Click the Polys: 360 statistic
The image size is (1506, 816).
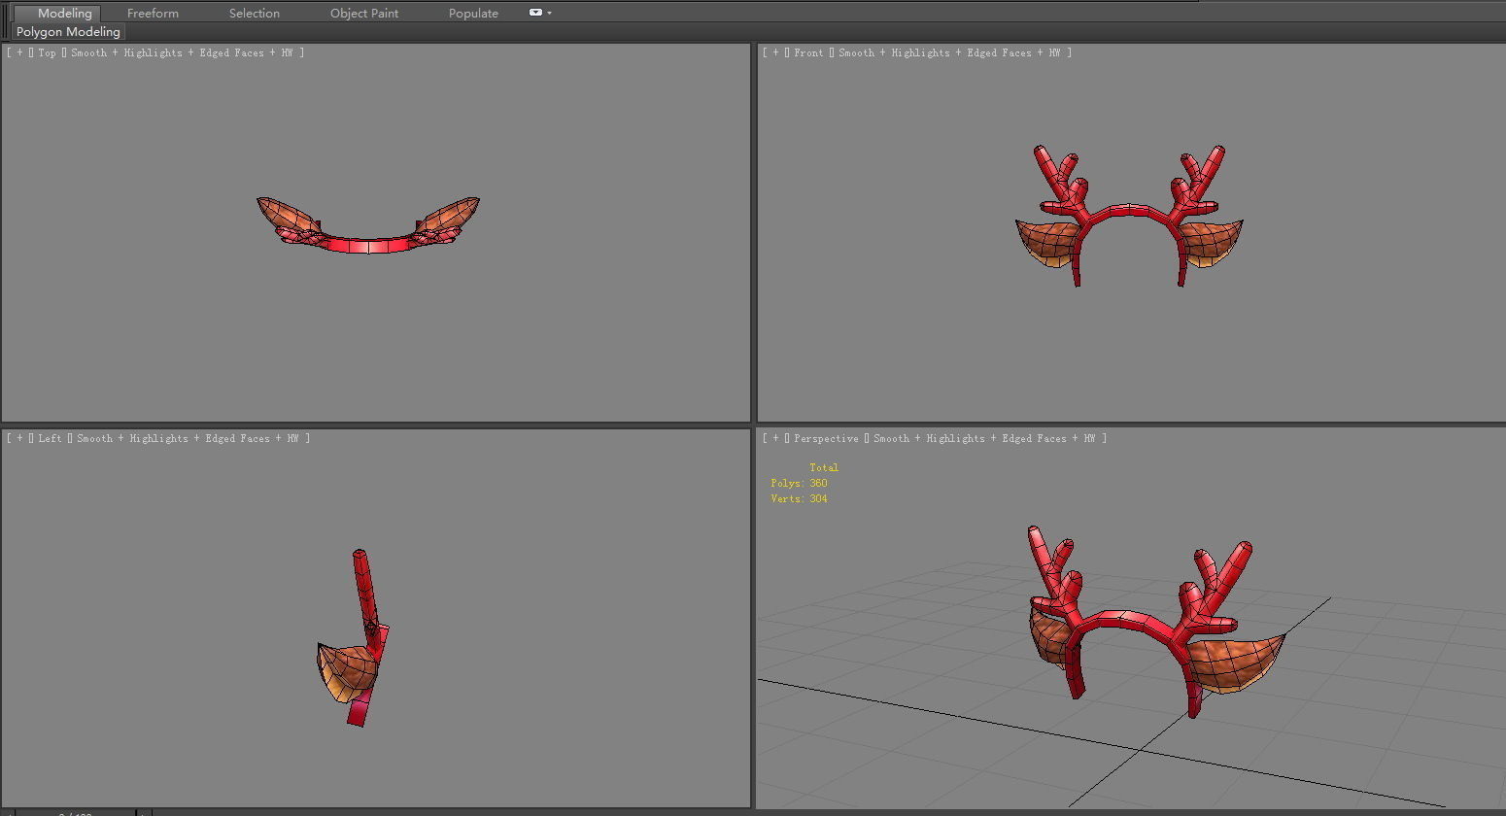[800, 484]
